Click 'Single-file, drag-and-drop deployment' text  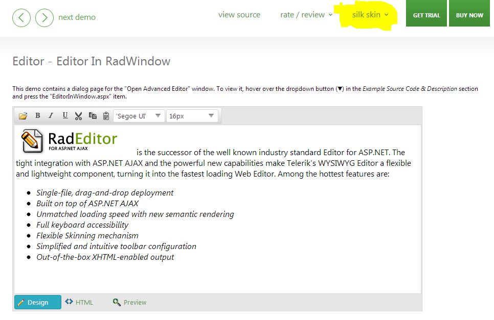click(105, 193)
